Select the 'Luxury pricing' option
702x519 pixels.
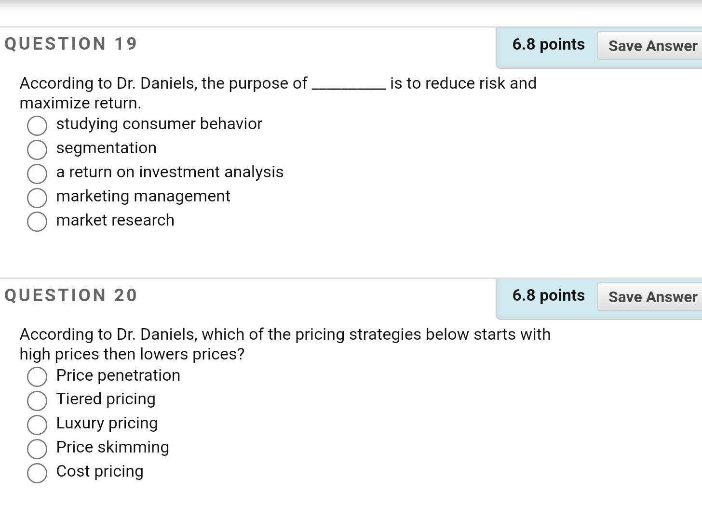click(x=37, y=425)
